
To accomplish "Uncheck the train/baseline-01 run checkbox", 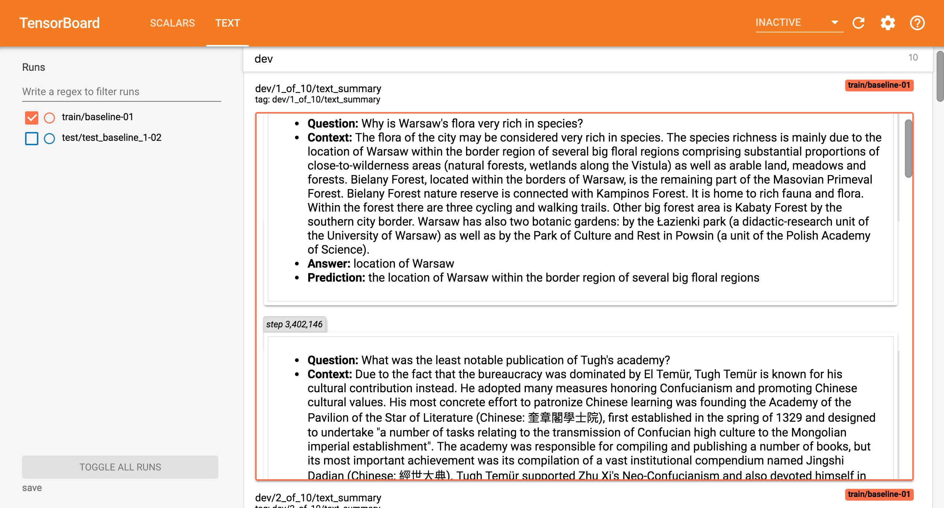I will click(x=32, y=118).
